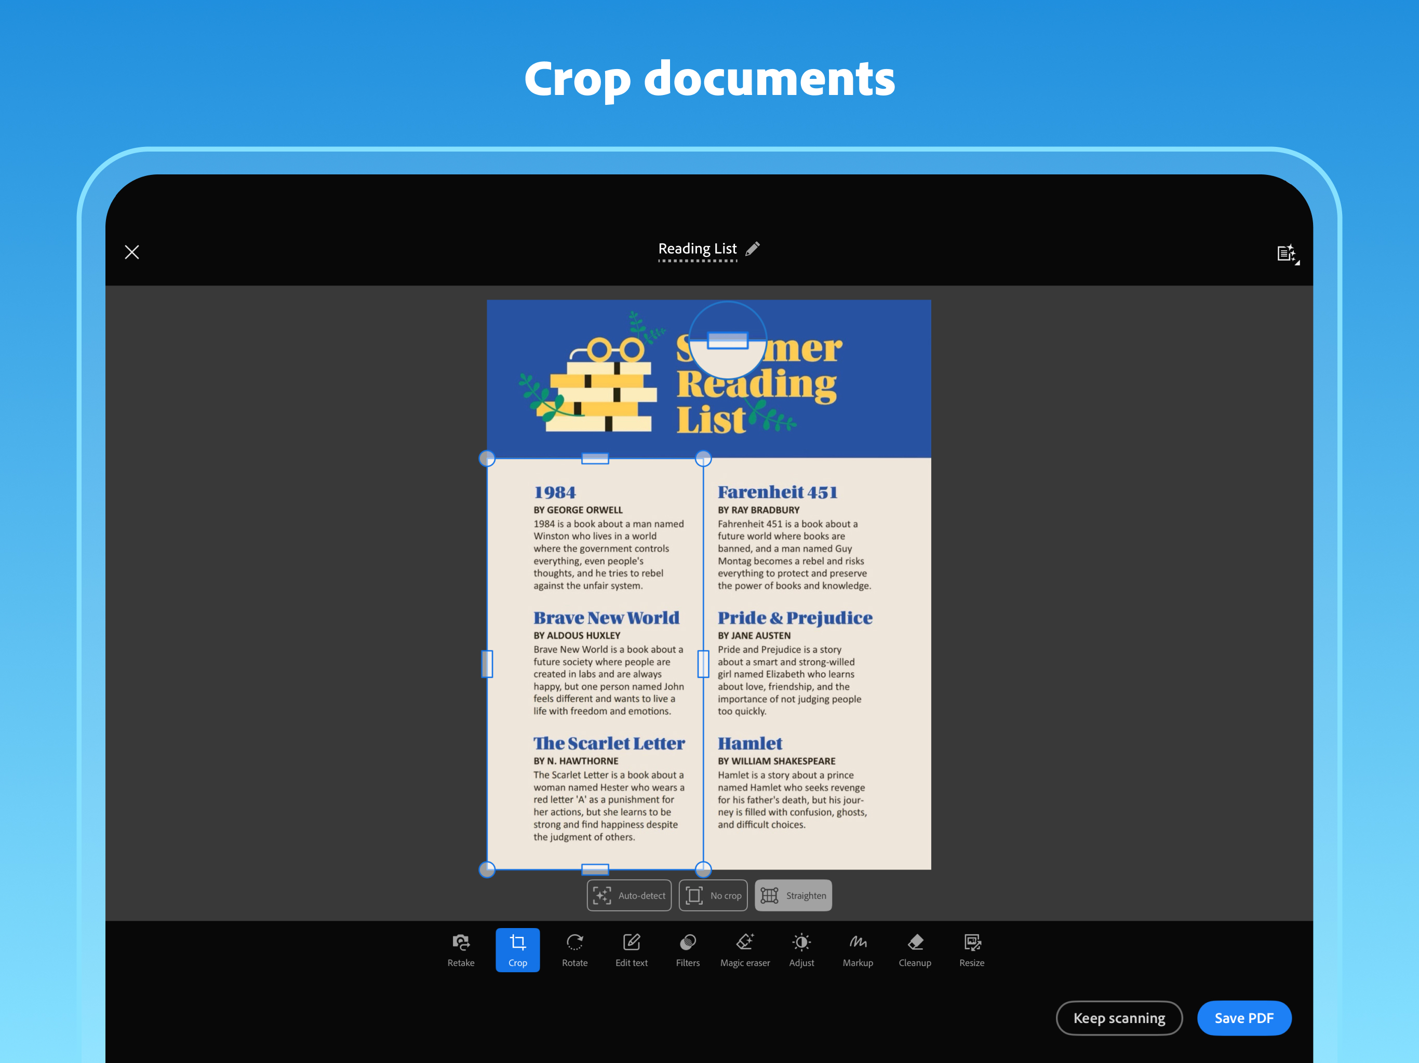The height and width of the screenshot is (1063, 1419).
Task: Close the scan editor with X
Action: pyautogui.click(x=132, y=252)
